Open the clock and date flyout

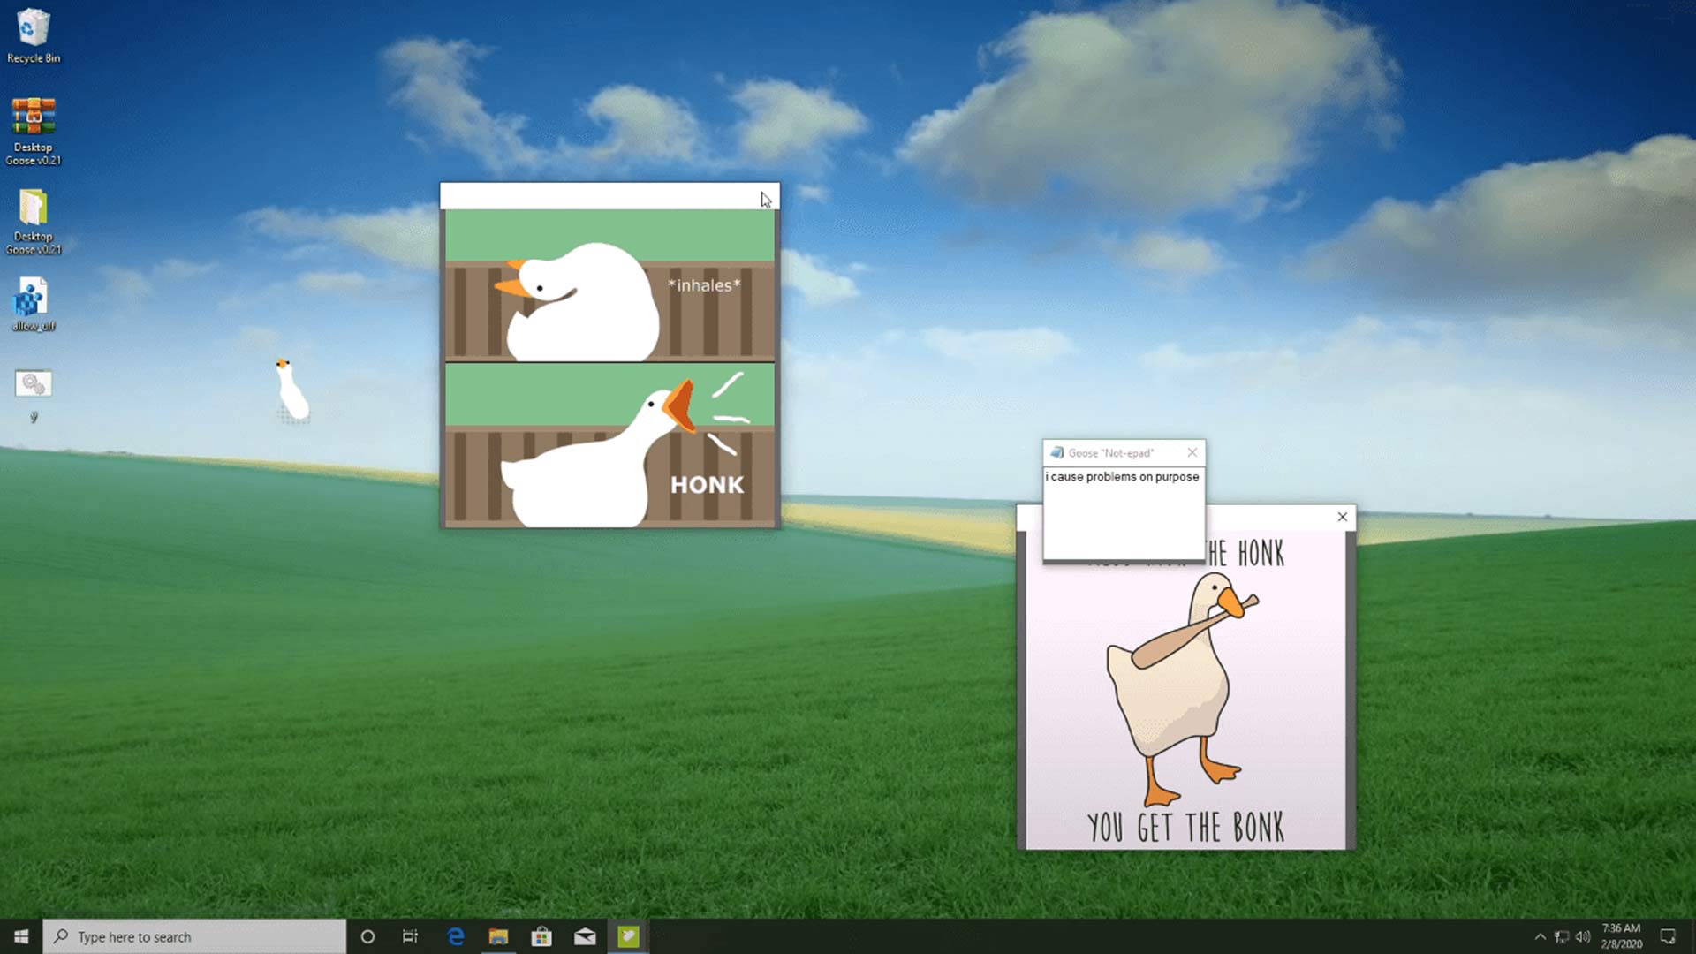[x=1622, y=936]
